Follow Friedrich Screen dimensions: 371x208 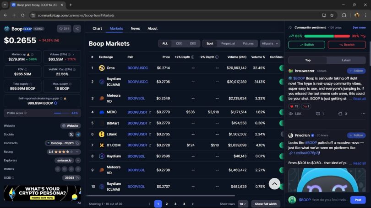pos(356,135)
